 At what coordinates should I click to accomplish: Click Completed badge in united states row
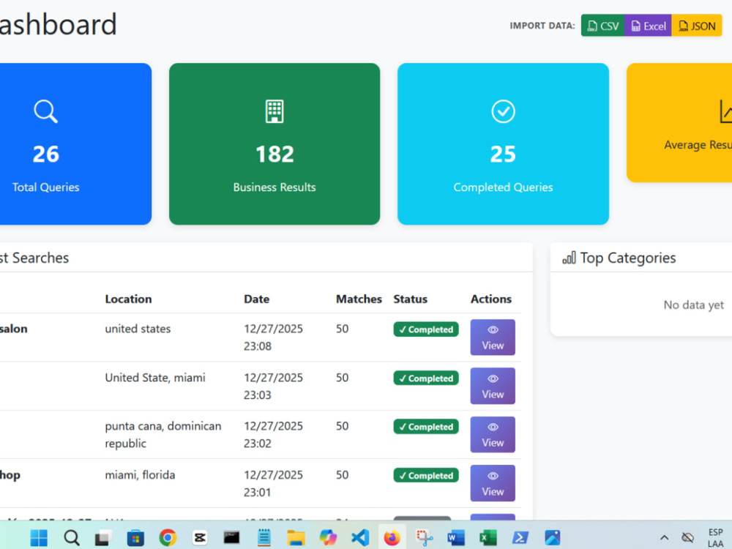[426, 329]
